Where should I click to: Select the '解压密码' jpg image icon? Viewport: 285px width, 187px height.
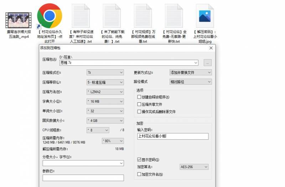point(205,16)
